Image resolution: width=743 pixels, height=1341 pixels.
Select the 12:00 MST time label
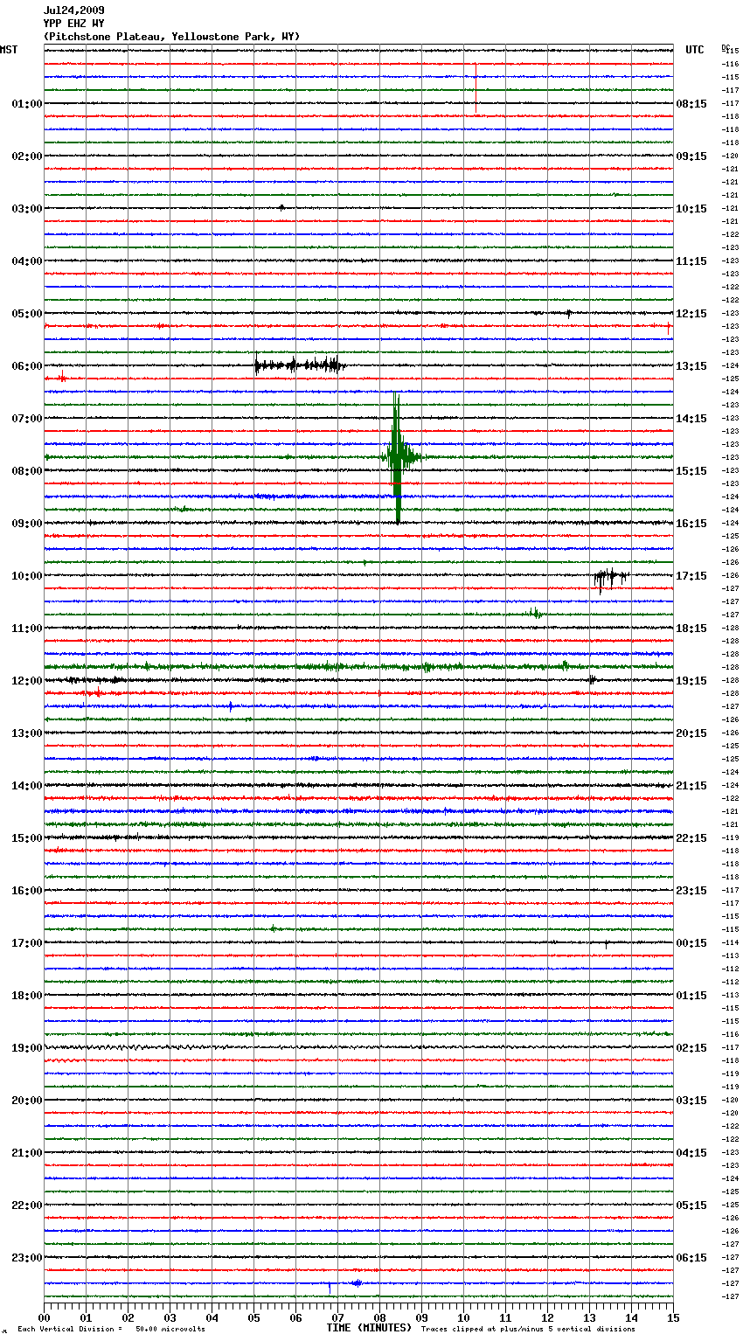coord(27,681)
